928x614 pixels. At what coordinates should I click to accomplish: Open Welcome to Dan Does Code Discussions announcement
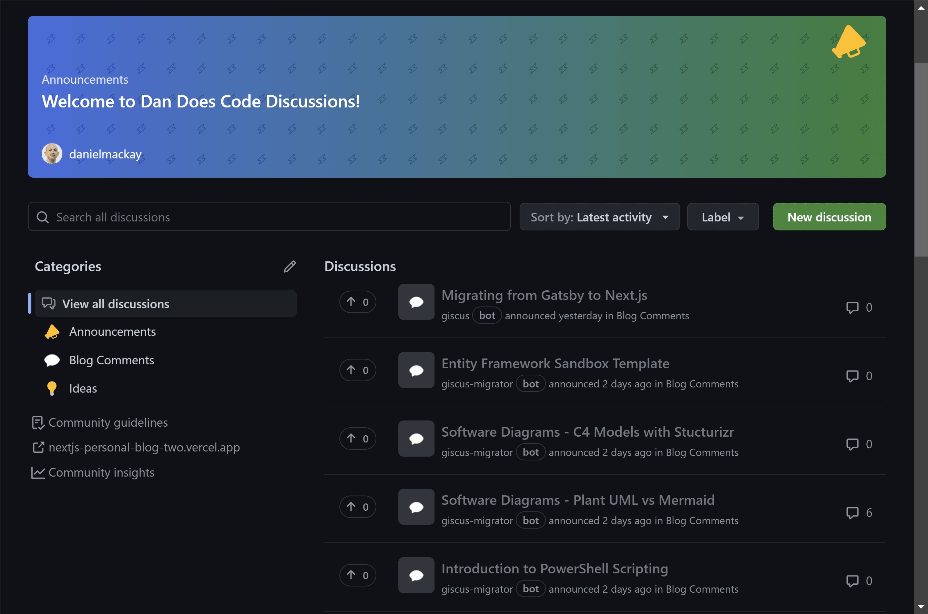point(201,102)
